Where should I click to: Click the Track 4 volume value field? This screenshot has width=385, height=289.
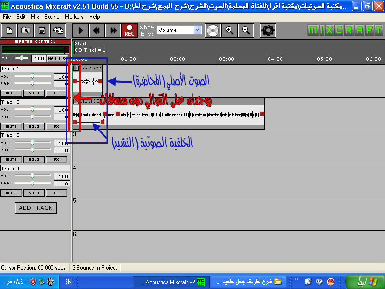[62, 176]
